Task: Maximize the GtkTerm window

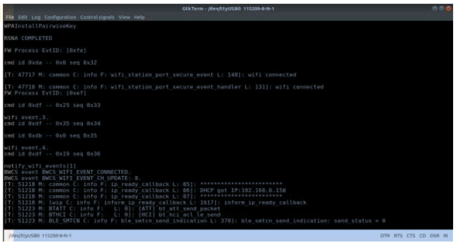Action: click(442, 8)
